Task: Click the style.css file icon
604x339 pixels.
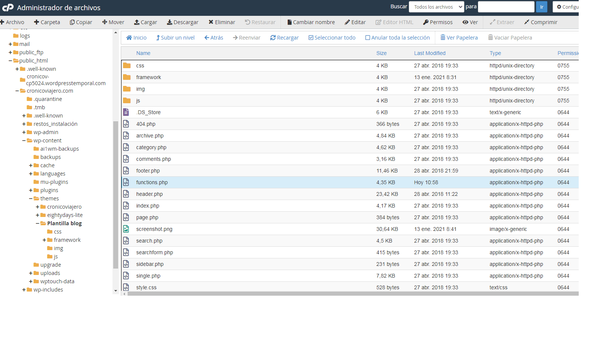Action: coord(126,287)
